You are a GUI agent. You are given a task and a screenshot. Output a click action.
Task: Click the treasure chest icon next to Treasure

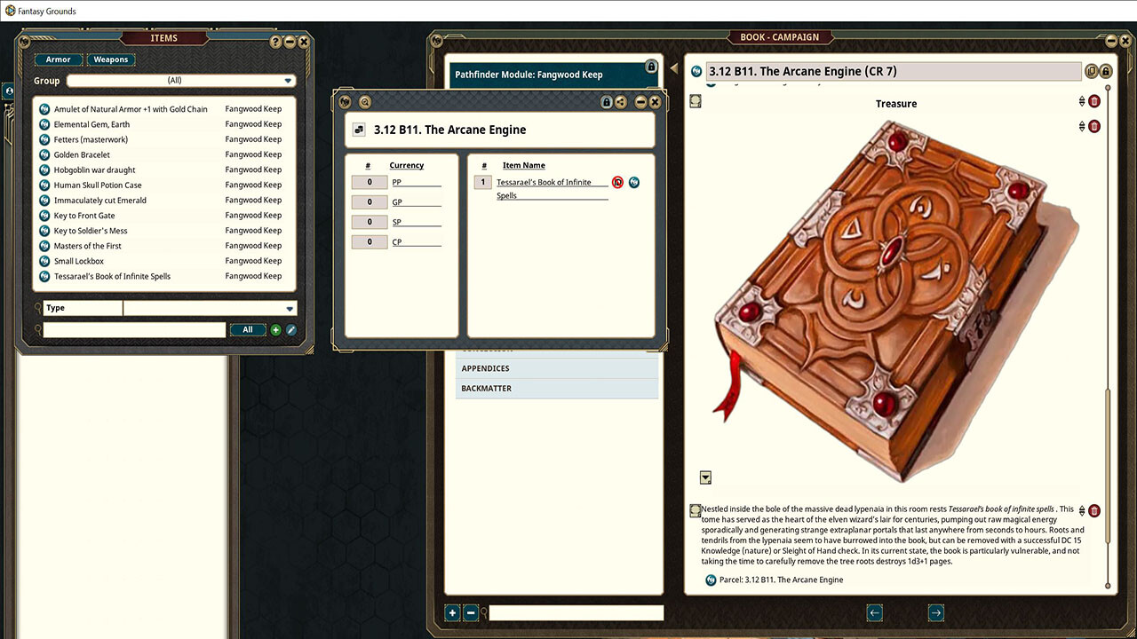pos(695,101)
